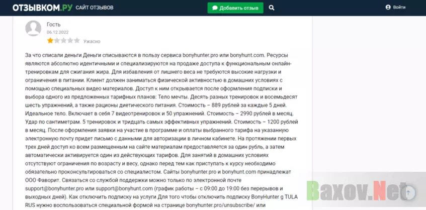Click the Ужасно rating label

[92, 42]
